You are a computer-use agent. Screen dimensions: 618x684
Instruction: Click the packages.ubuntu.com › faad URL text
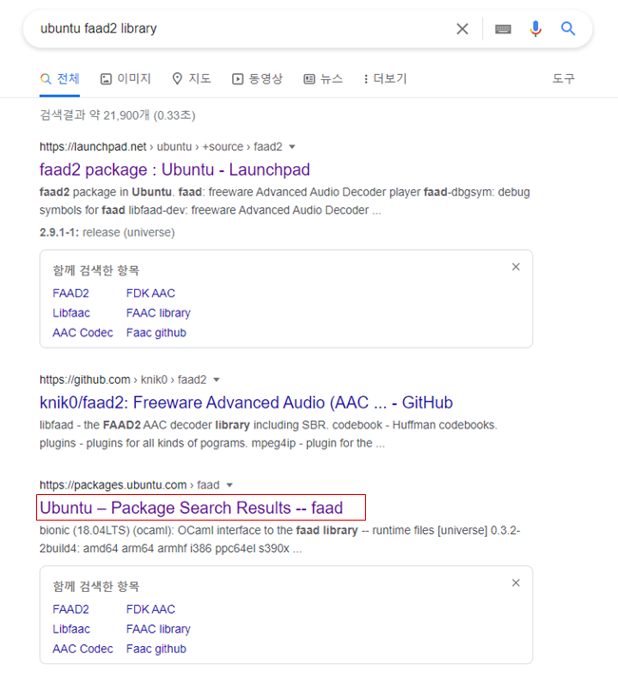point(129,485)
